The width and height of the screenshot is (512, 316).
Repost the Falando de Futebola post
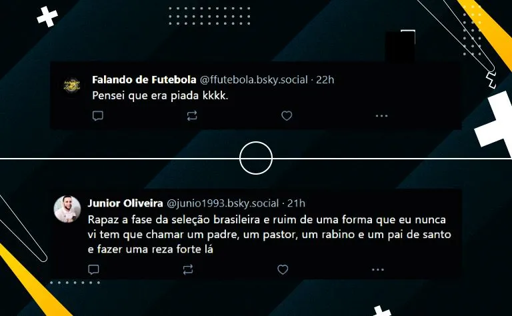pyautogui.click(x=192, y=116)
